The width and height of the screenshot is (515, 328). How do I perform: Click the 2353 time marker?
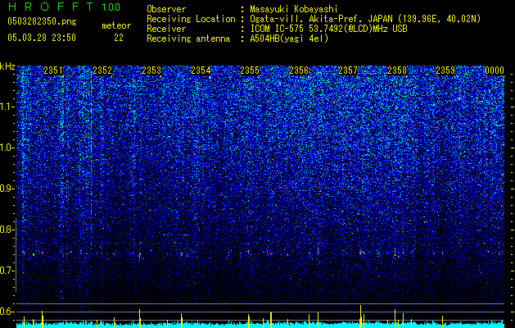coord(151,71)
